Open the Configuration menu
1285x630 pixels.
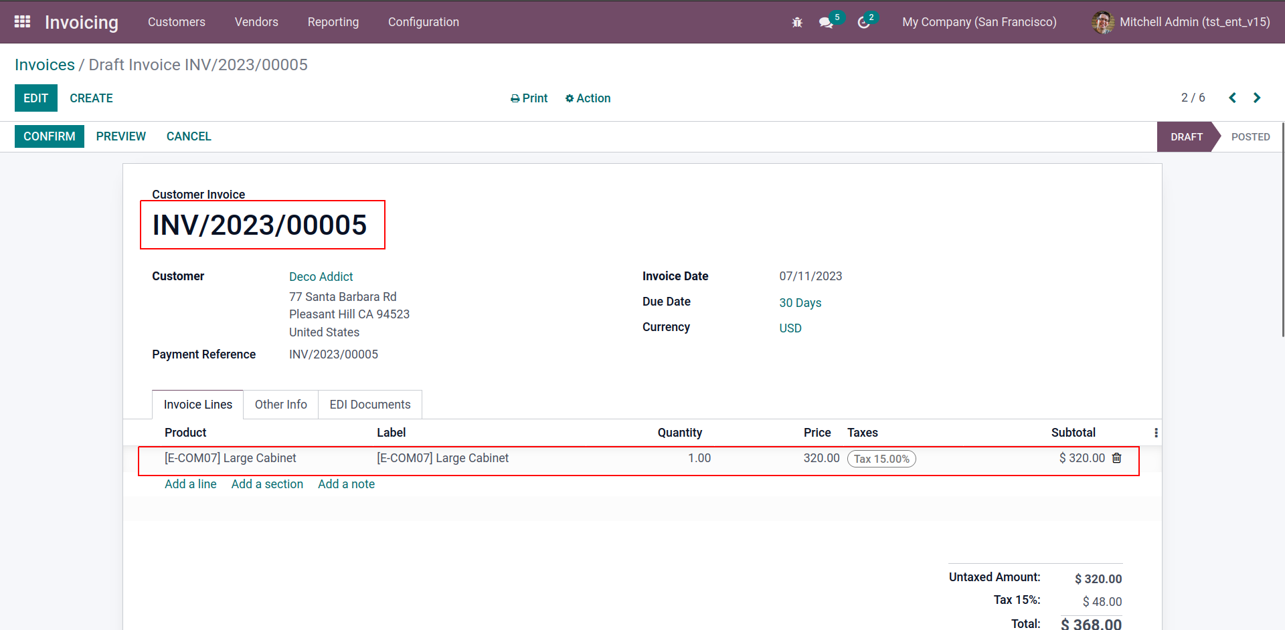pyautogui.click(x=424, y=22)
